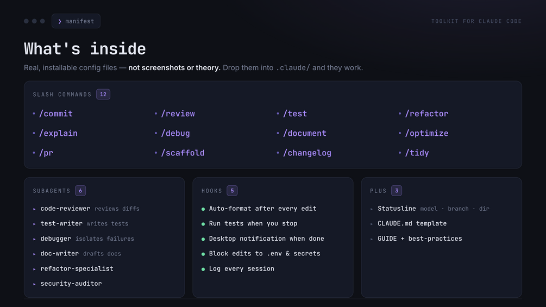The width and height of the screenshot is (546, 307).
Task: Click 'Auto-format after every edit' text
Action: (262, 209)
